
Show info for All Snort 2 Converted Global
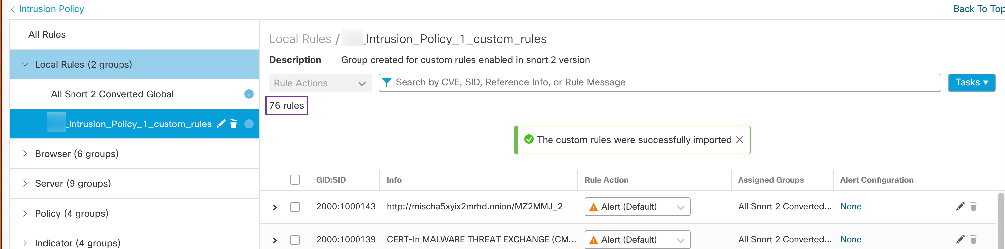coord(249,94)
